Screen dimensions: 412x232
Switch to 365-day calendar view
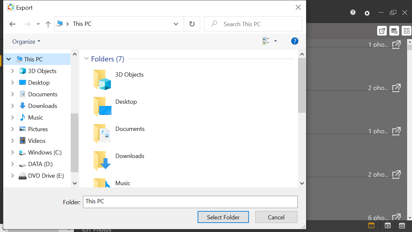click(402, 226)
